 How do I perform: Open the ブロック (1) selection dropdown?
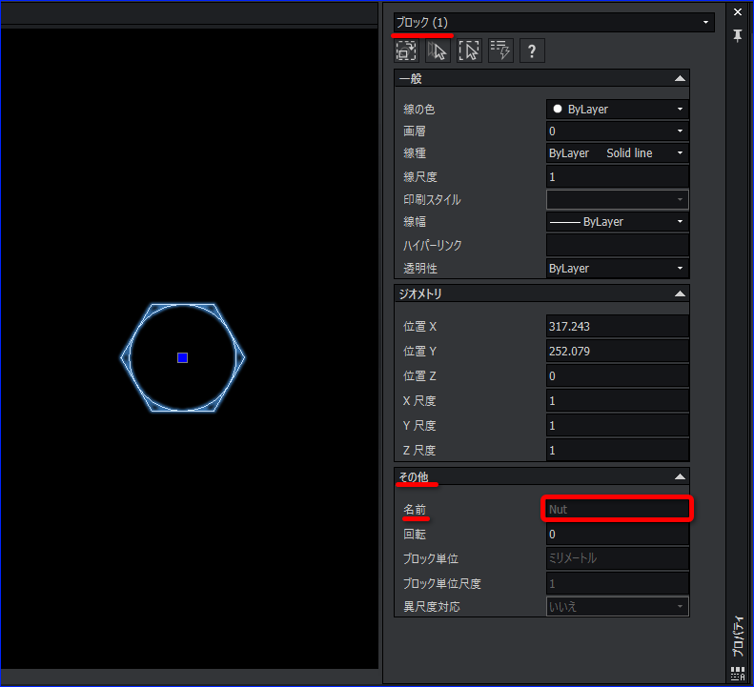554,22
